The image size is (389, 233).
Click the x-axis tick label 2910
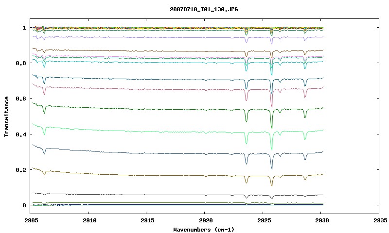point(89,220)
